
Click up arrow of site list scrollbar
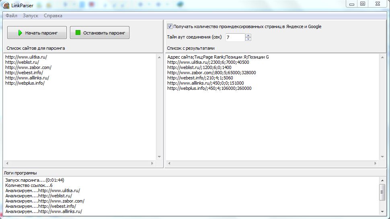(159, 57)
